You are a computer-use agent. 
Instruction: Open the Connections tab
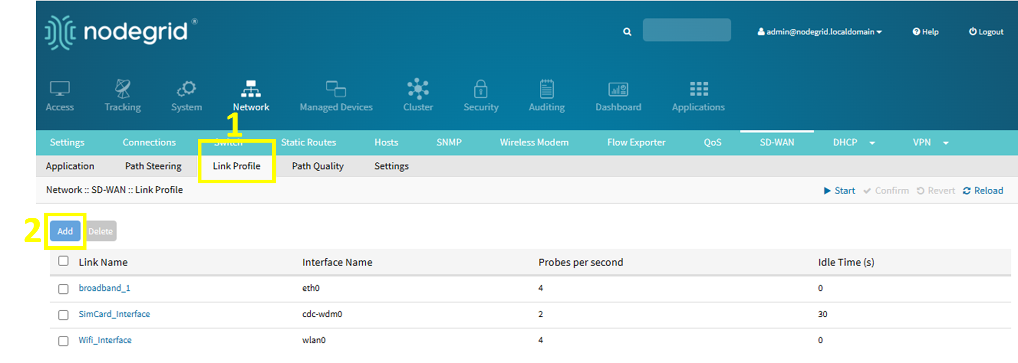149,142
